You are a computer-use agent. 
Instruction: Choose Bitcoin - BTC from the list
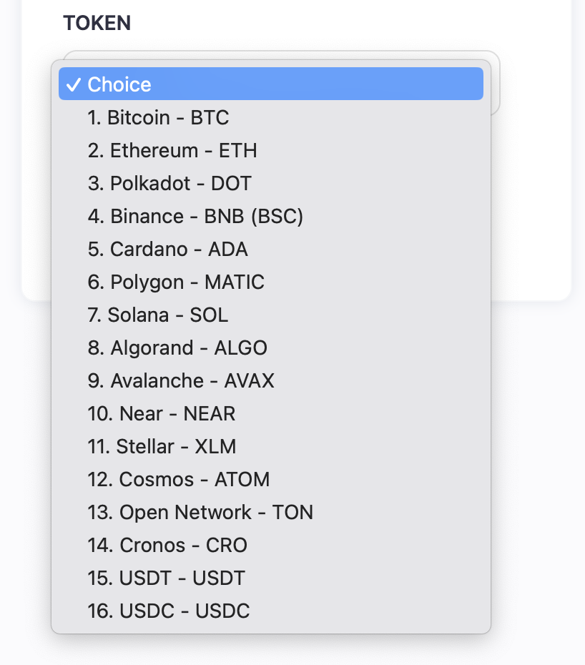(158, 117)
